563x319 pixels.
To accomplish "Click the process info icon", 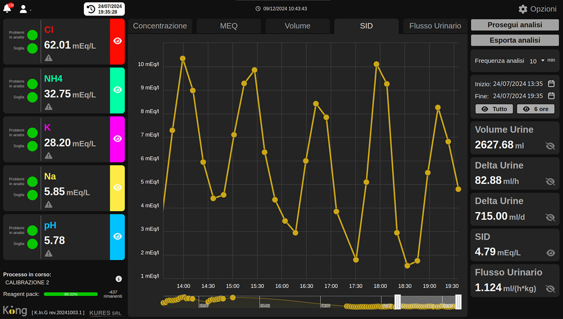I will click(x=119, y=279).
